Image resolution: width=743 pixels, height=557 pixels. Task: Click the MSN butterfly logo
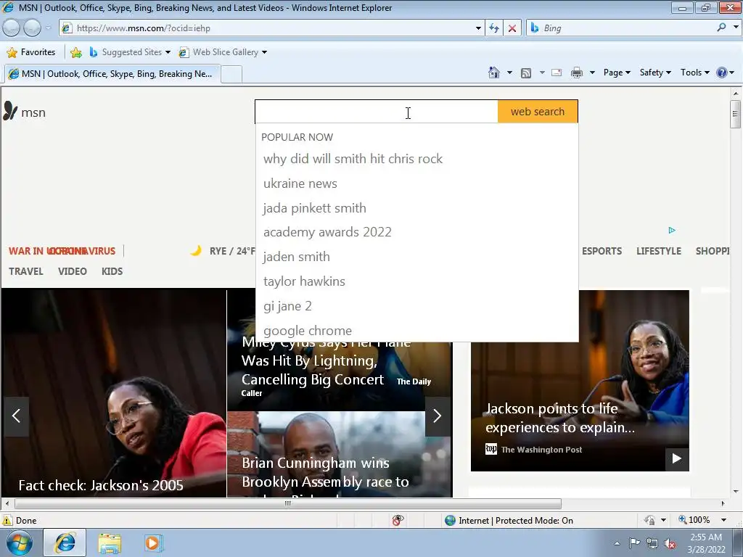pos(10,111)
